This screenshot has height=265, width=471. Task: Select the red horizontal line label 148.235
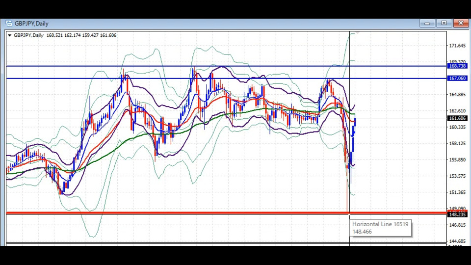point(457,214)
